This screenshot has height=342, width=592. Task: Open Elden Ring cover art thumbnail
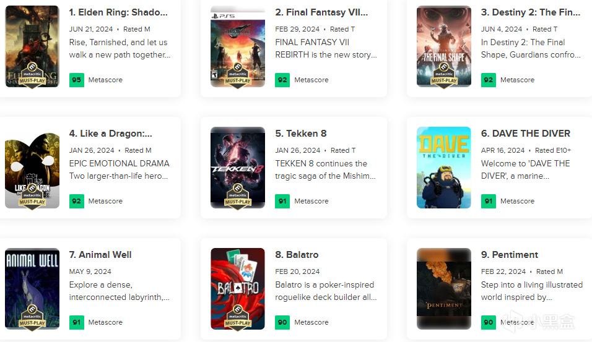click(x=32, y=46)
